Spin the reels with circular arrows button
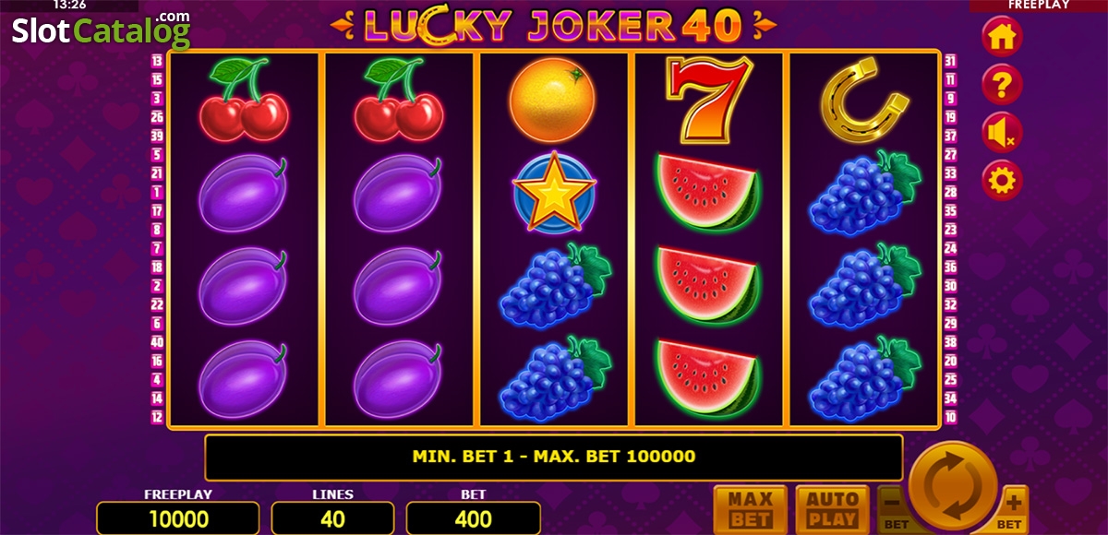The width and height of the screenshot is (1108, 535). click(x=954, y=483)
